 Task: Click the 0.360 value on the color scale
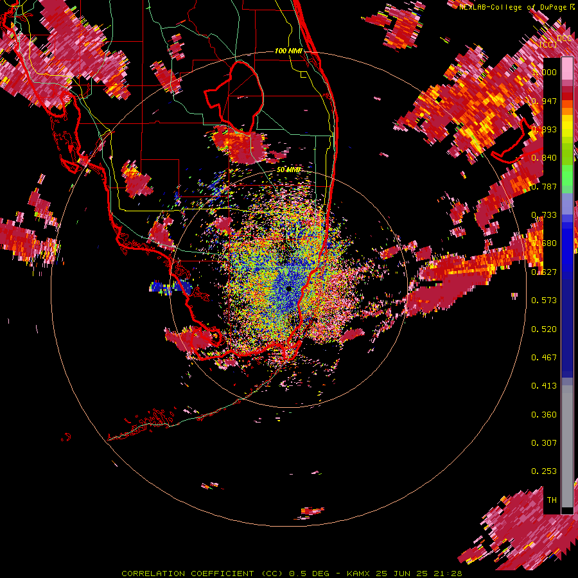544,415
